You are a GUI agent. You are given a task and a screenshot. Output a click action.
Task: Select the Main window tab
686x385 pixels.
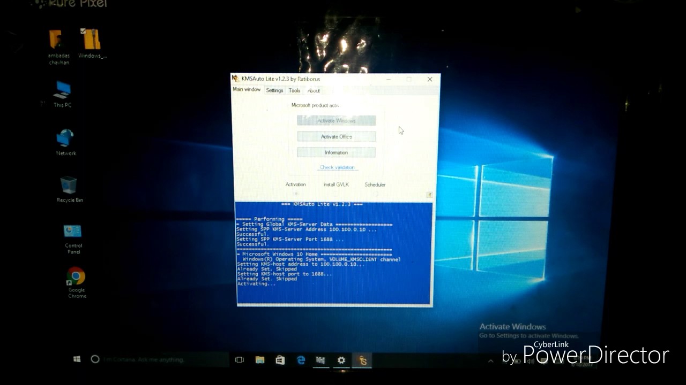(x=247, y=90)
